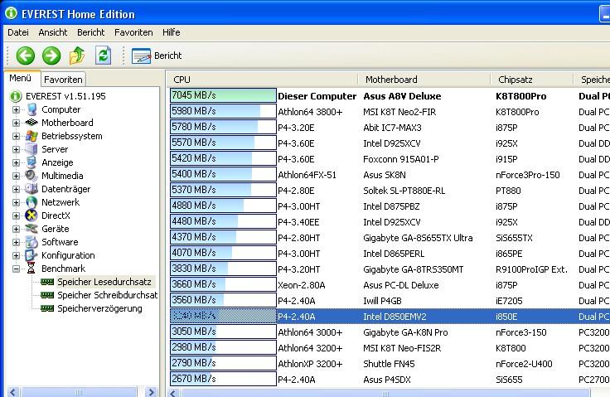Screen dimensions: 610x397
Task: Expand the Motherboard tree node
Action: click(16, 123)
